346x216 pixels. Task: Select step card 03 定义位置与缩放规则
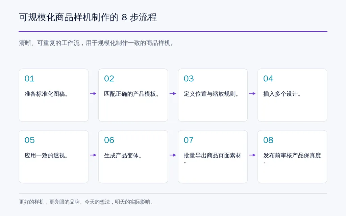tap(213, 95)
